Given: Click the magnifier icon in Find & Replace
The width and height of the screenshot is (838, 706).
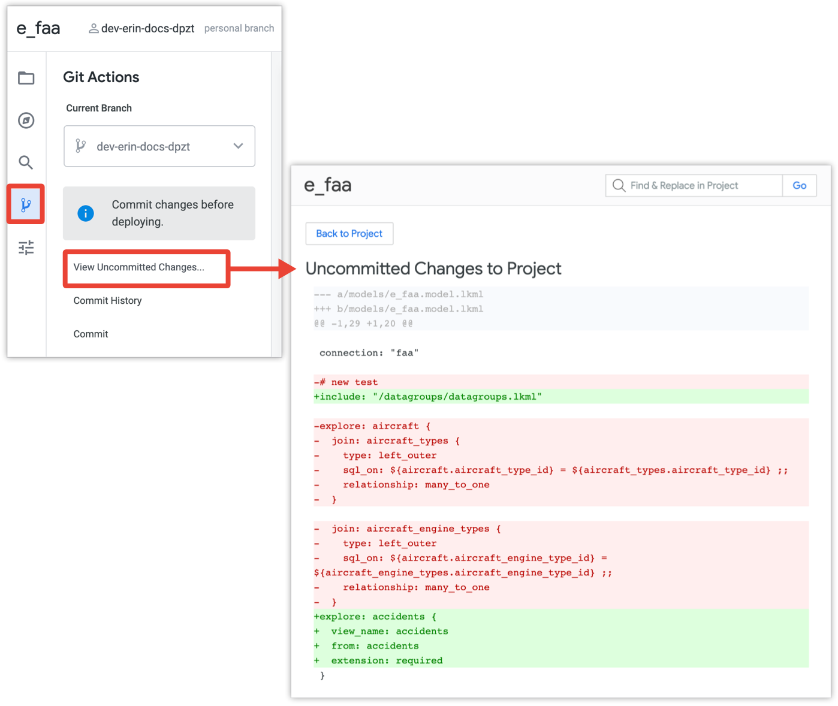Looking at the screenshot, I should (619, 186).
